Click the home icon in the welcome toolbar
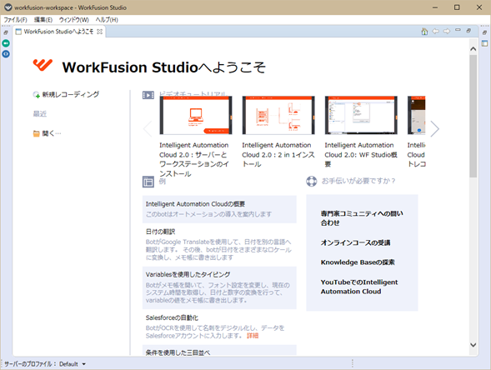 [424, 32]
